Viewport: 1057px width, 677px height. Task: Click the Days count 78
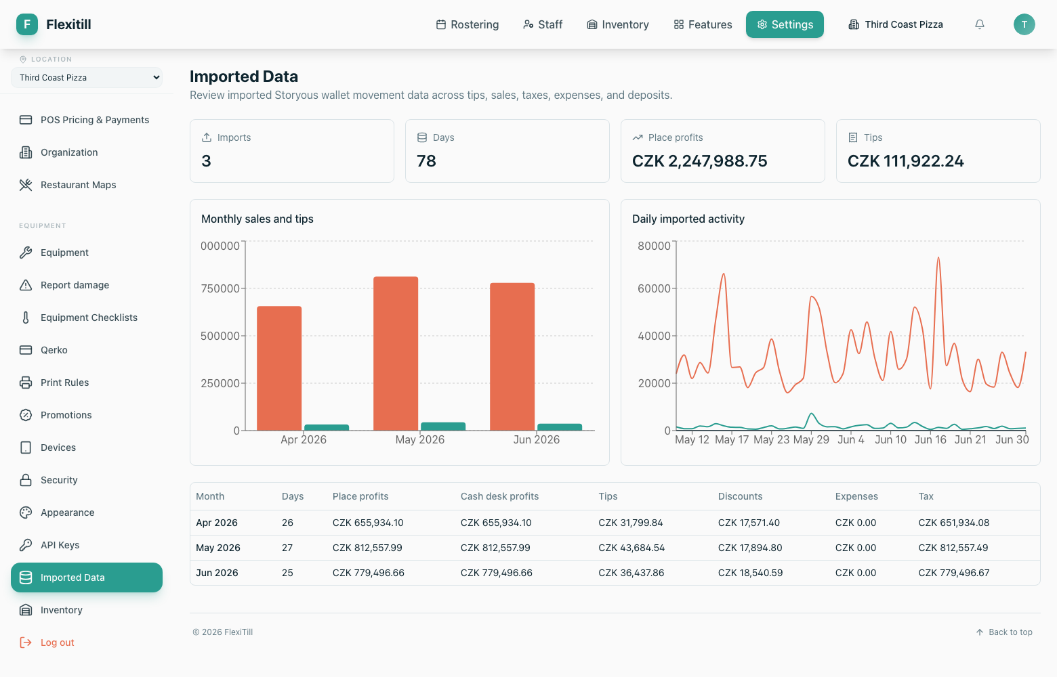pyautogui.click(x=426, y=161)
